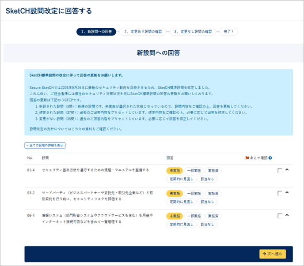
Task: Select 該当なし for question 01-4
Action: pos(207,179)
